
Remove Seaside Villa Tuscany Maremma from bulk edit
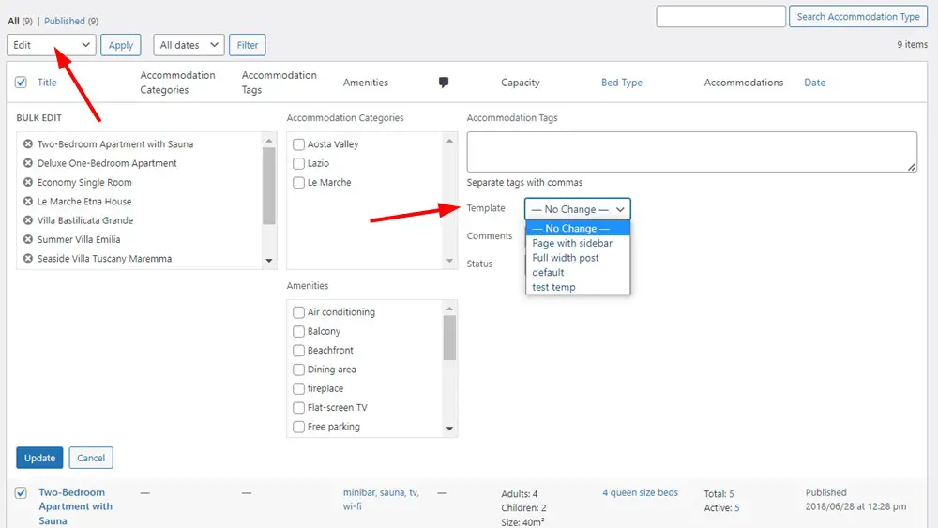pos(27,259)
